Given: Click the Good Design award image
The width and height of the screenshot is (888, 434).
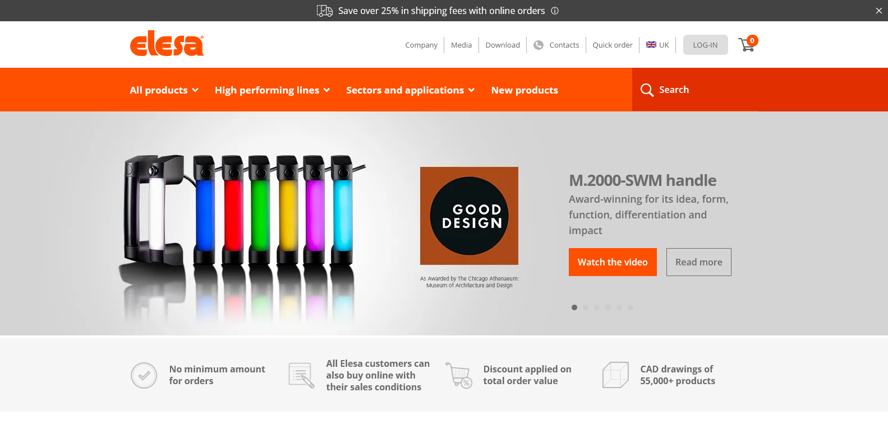Looking at the screenshot, I should [469, 216].
